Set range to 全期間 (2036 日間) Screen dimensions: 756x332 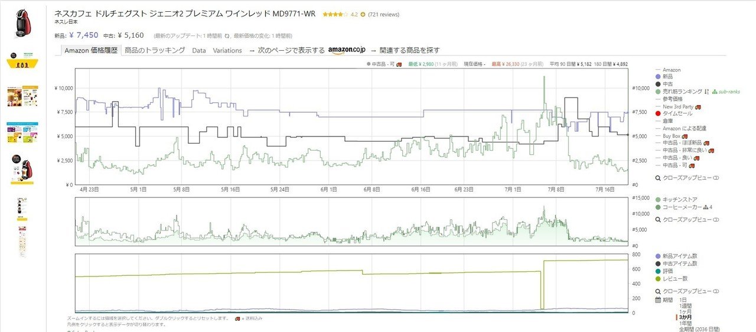point(700,329)
